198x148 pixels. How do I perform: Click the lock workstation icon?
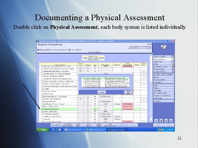click(166, 121)
